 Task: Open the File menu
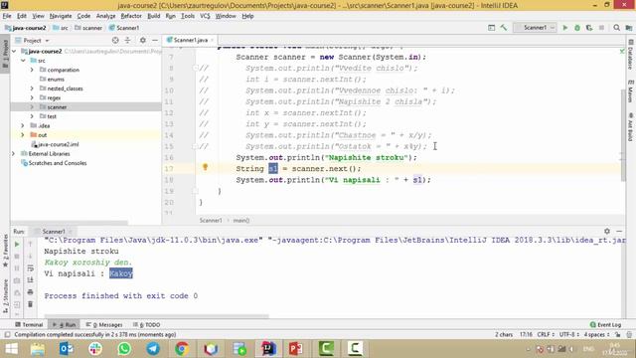(7, 16)
